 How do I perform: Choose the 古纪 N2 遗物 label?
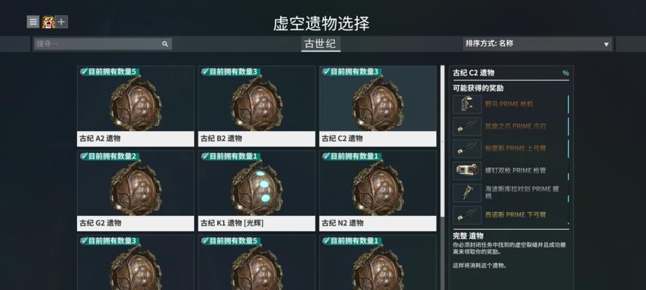342,223
